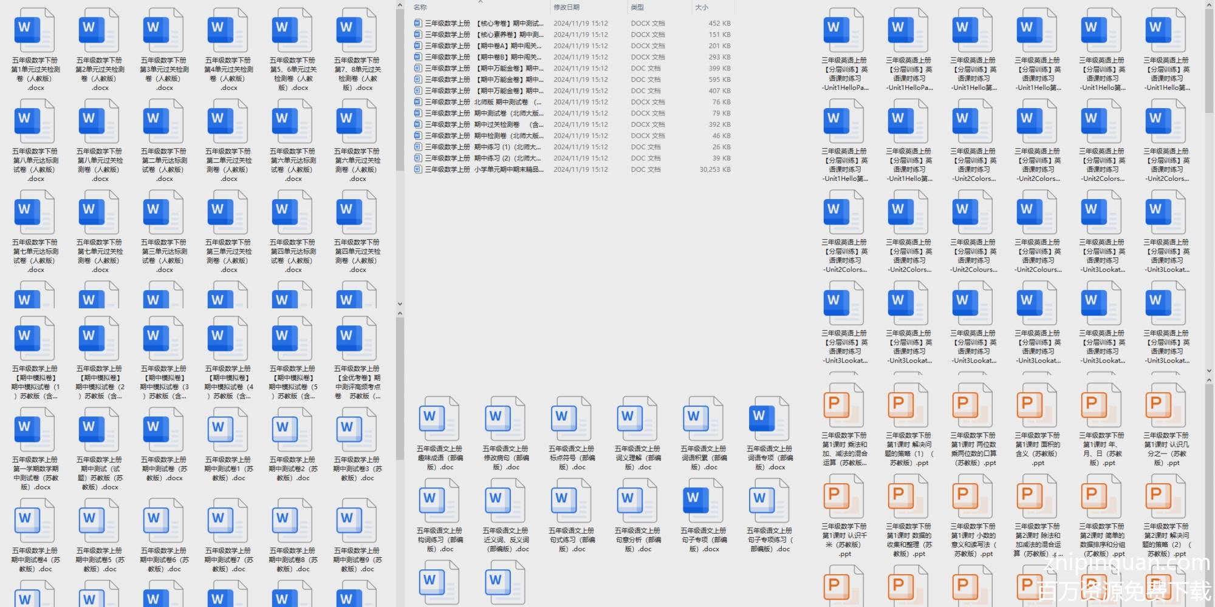This screenshot has width=1215, height=607.
Task: Open 五年级语文上册 词语专项 (部编版) docx file
Action: pyautogui.click(x=769, y=419)
